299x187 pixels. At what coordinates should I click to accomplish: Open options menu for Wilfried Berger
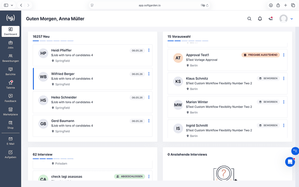click(x=149, y=74)
